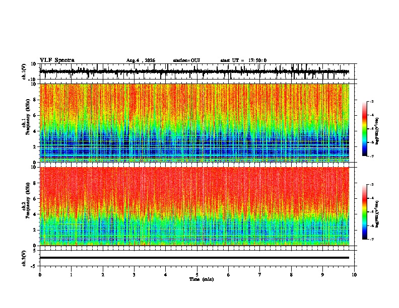The width and height of the screenshot is (399, 308).
Task: Click the ch.2 frequency tick label "8"
Action: click(x=35, y=183)
